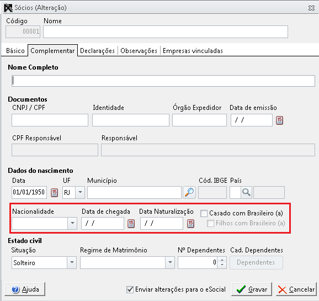Search País with magnifier icon
Image resolution: width=319 pixels, height=301 pixels.
(246, 192)
